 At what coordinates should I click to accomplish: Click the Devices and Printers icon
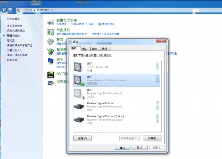pos(51,22)
